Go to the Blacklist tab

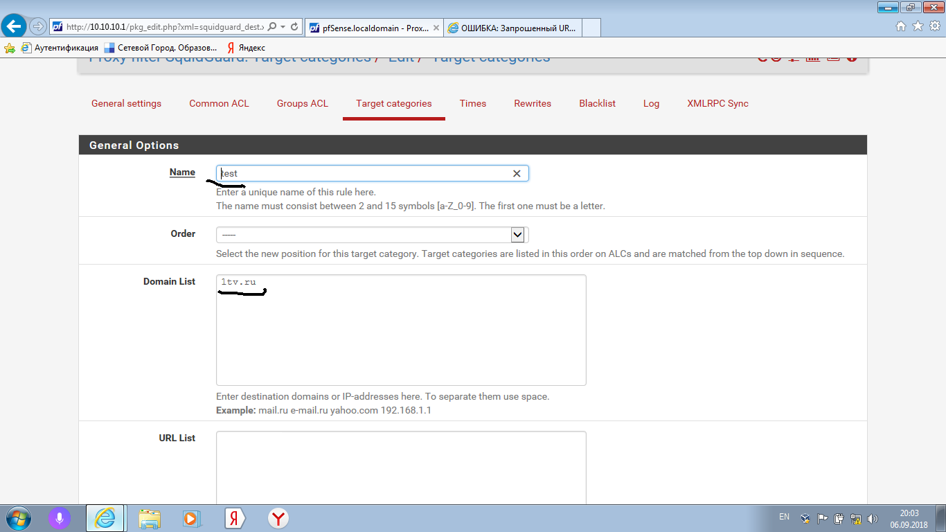pyautogui.click(x=597, y=103)
